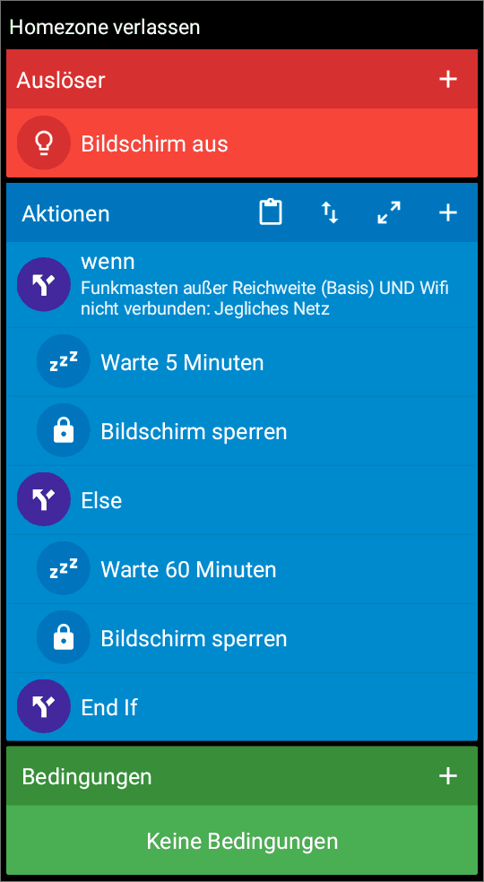Tap the branch icon beside wenn
The height and width of the screenshot is (882, 484).
coord(43,285)
